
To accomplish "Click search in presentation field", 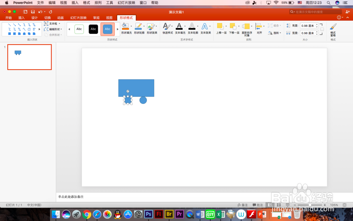I will pos(316,12).
